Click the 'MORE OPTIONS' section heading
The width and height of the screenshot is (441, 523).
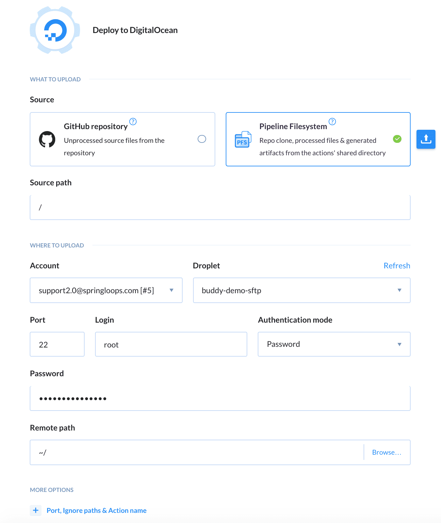(x=52, y=490)
